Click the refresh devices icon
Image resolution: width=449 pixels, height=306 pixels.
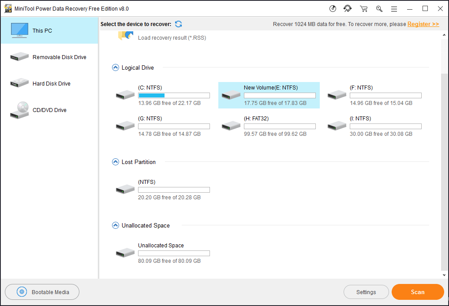click(x=178, y=24)
